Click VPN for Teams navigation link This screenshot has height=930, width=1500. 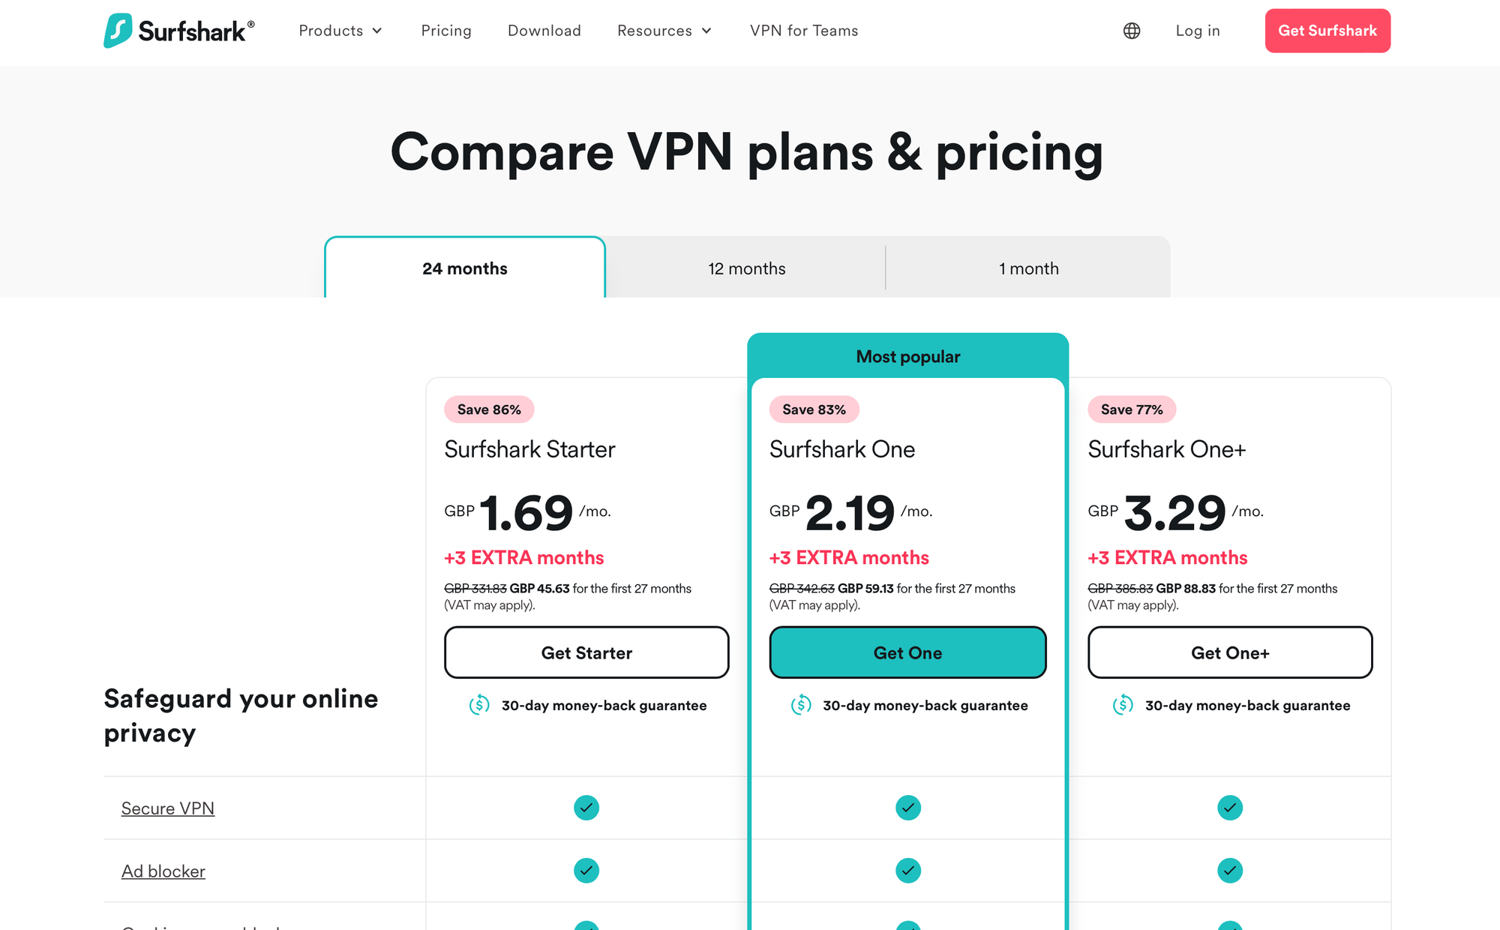coord(803,30)
